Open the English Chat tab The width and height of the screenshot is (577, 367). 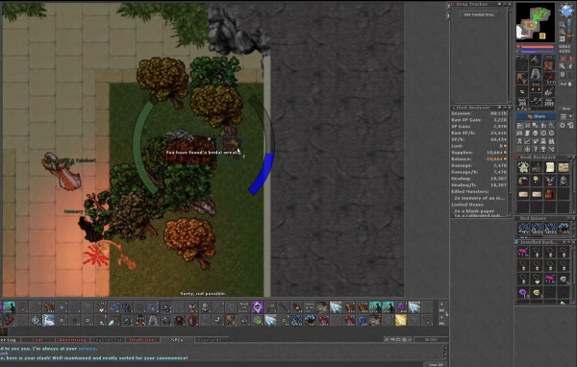click(x=107, y=340)
